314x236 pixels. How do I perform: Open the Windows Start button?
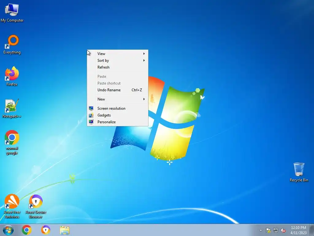pyautogui.click(x=8, y=230)
